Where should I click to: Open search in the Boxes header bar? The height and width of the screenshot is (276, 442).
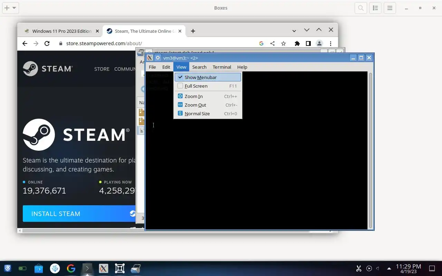click(361, 8)
